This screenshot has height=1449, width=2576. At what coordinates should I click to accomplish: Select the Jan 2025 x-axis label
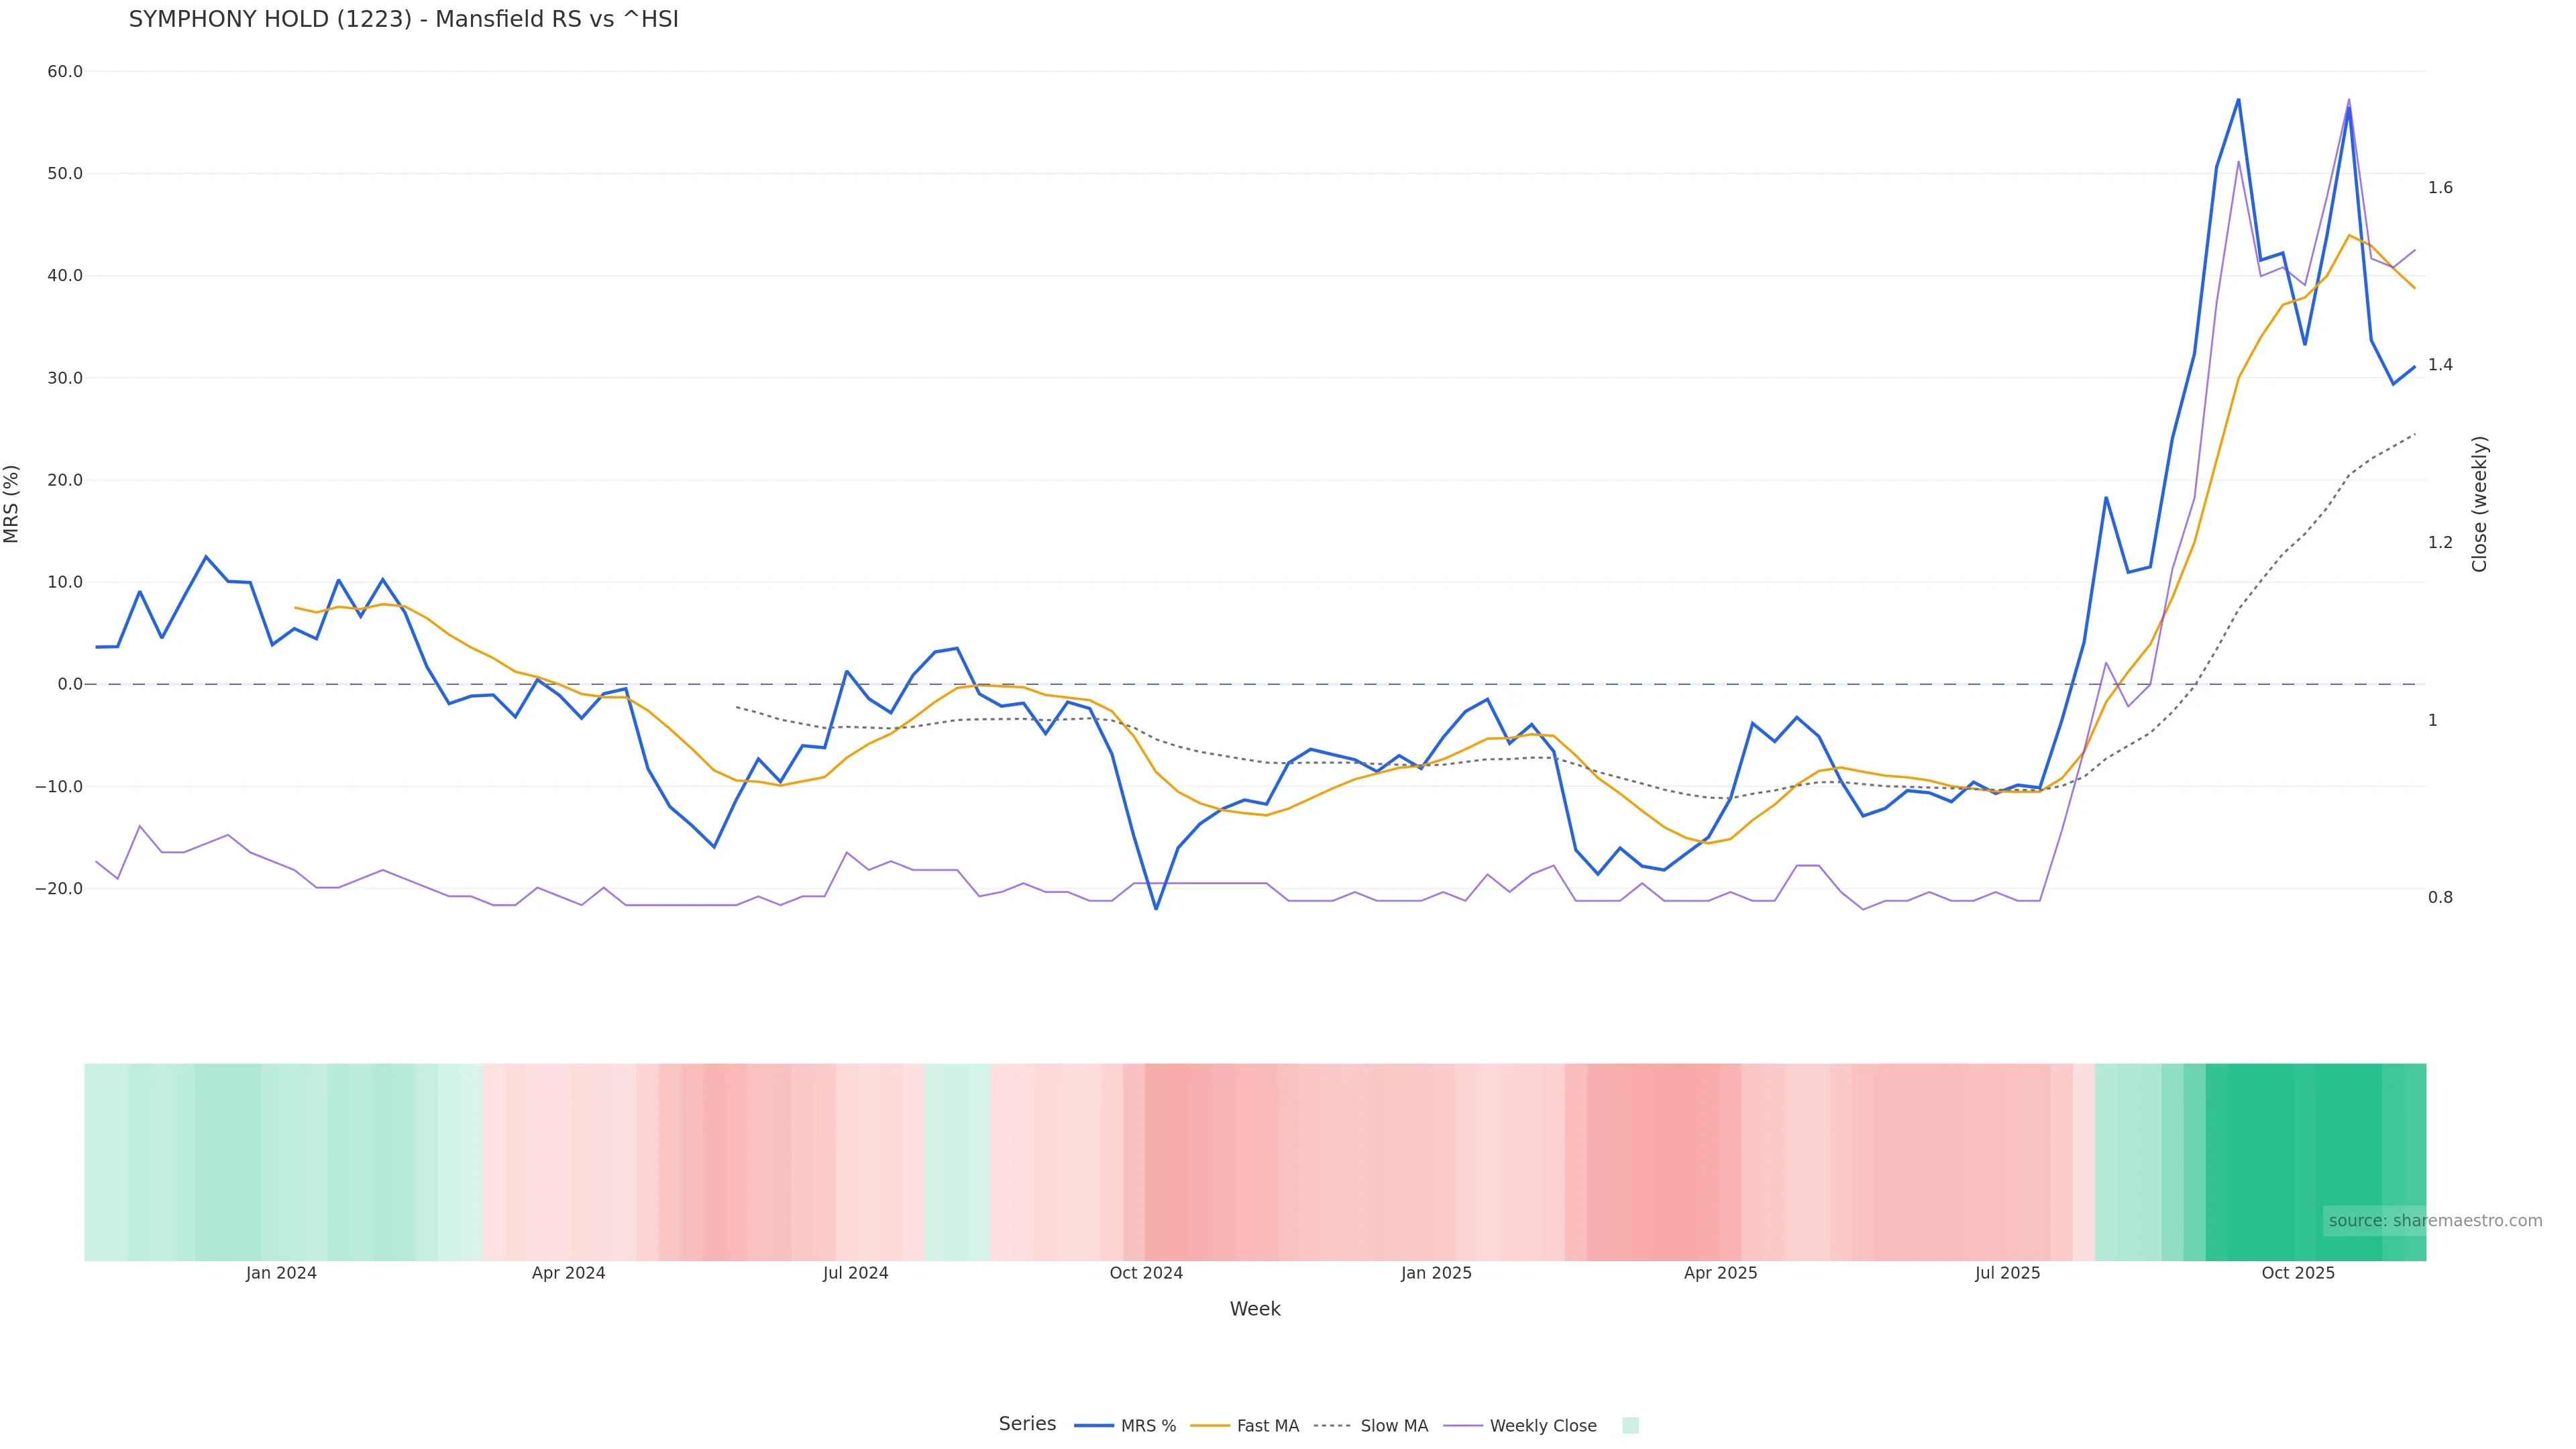(x=1436, y=1274)
